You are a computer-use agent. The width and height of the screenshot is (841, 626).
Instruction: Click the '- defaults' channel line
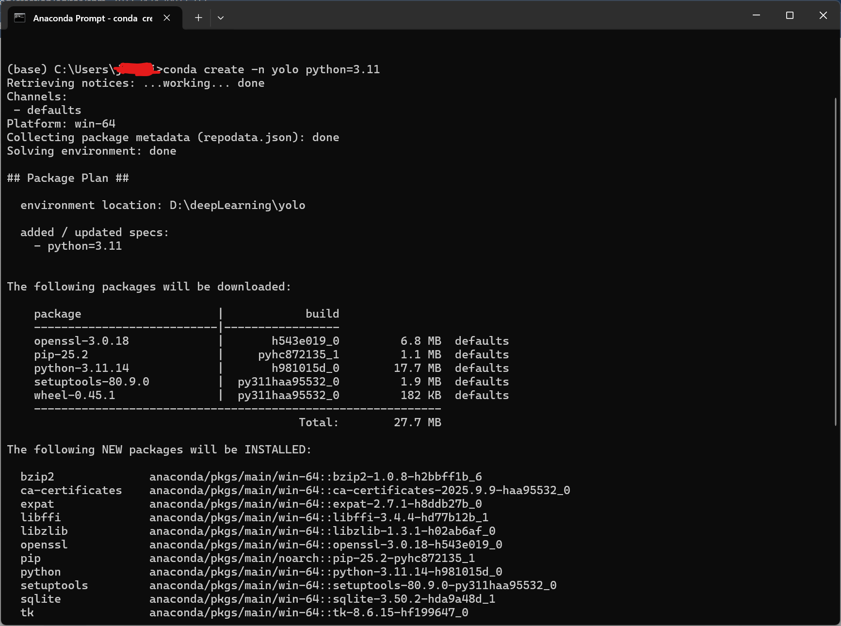click(48, 110)
